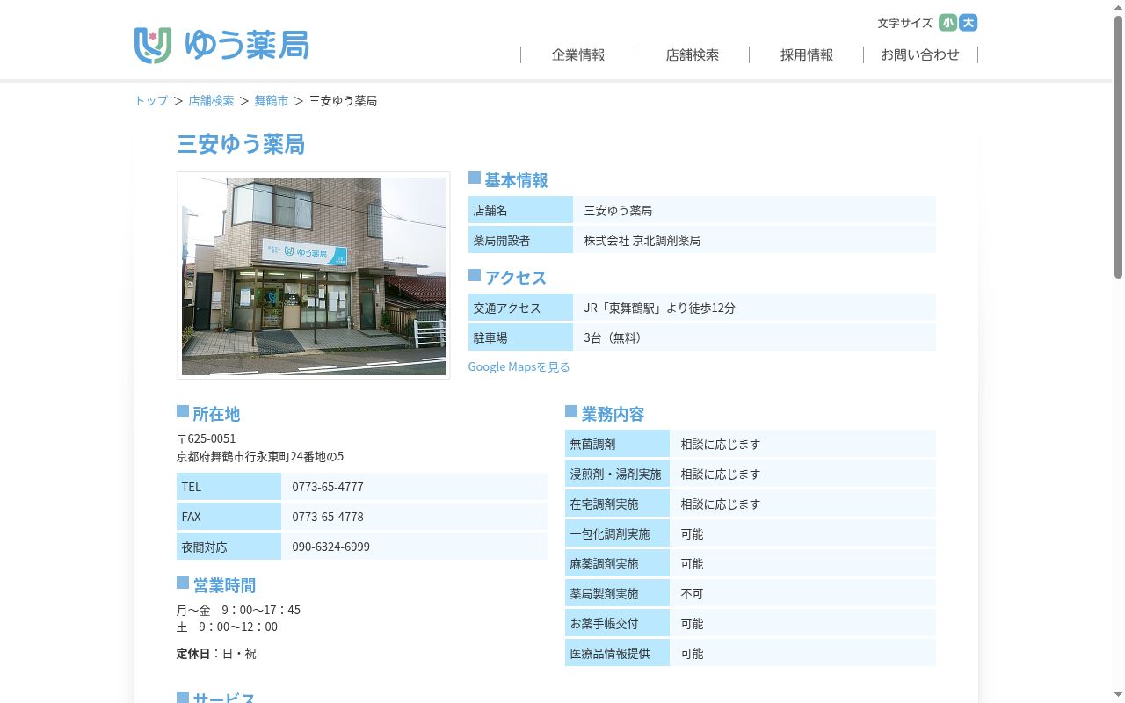Open the 店舗検索 menu item
This screenshot has height=703, width=1125.
[693, 54]
